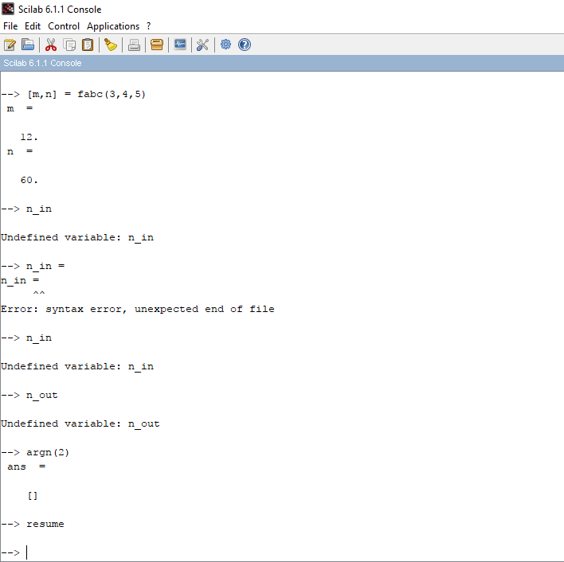Open the Edit menu
564x562 pixels.
click(x=33, y=26)
